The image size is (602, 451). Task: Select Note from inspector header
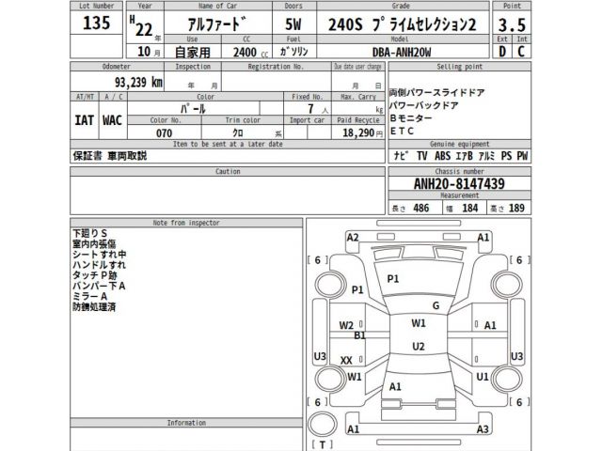click(186, 223)
